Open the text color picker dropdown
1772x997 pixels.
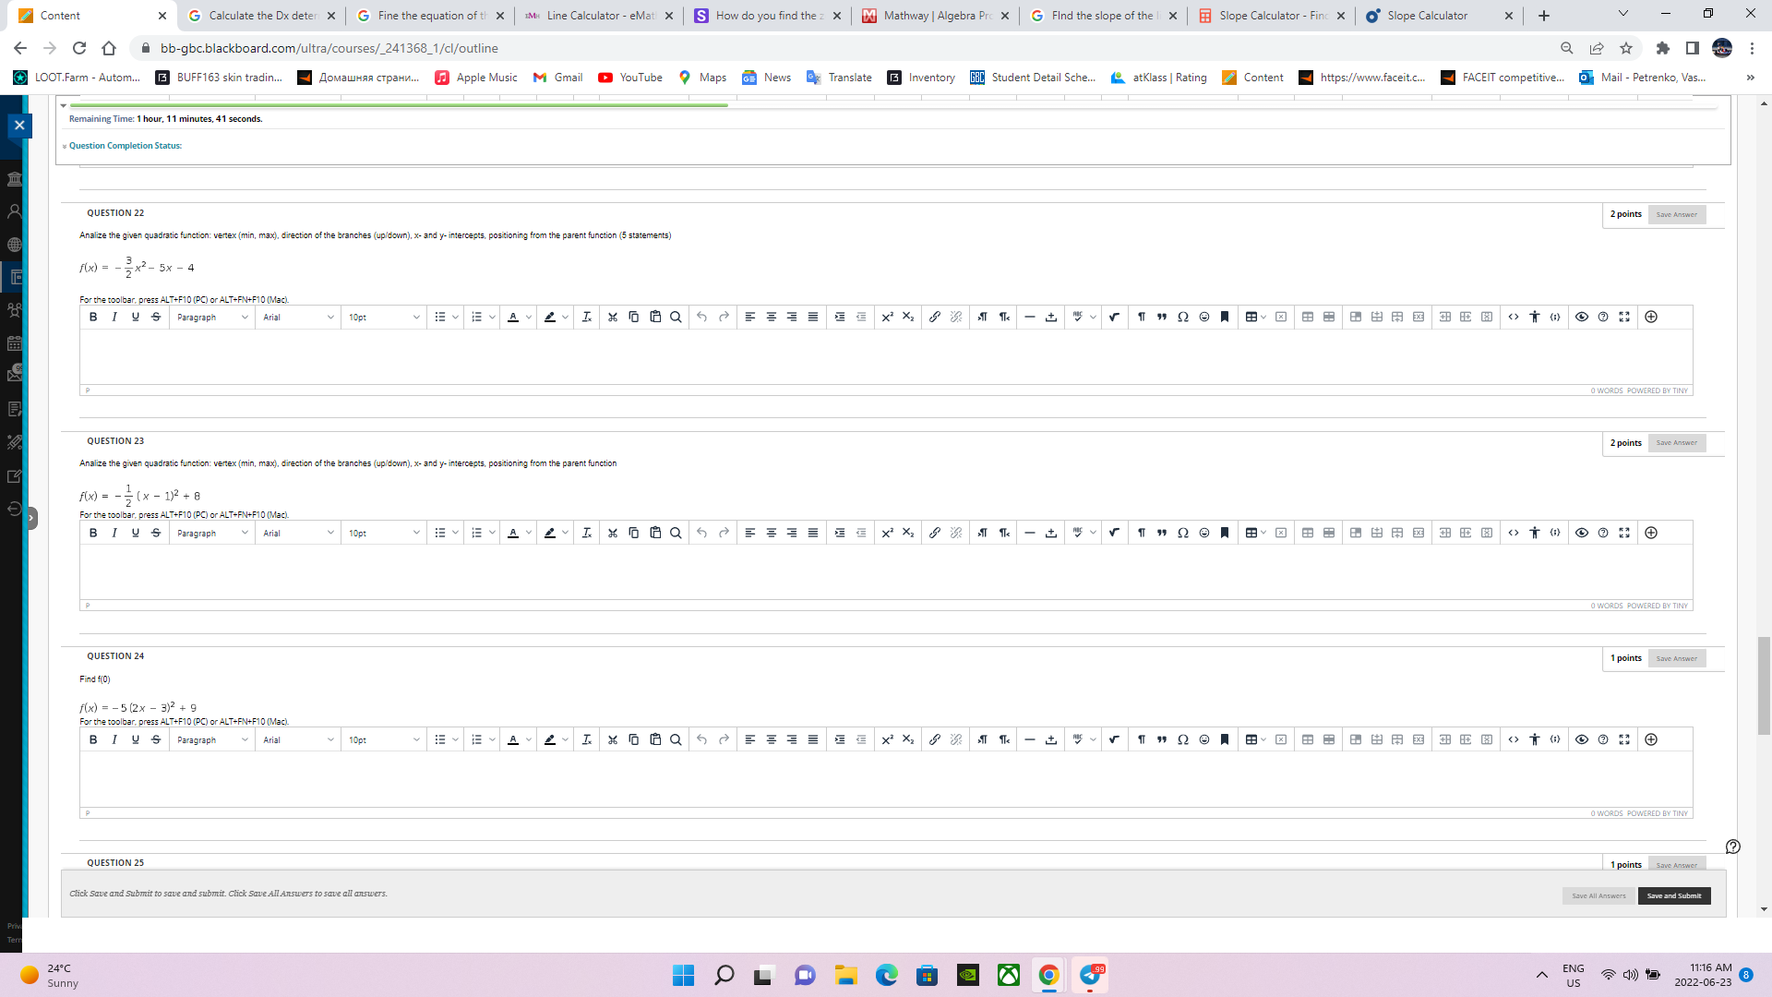click(529, 317)
